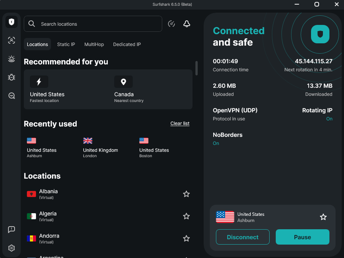Click the lightning bolt Fastest location icon
344x258 pixels.
pos(39,82)
